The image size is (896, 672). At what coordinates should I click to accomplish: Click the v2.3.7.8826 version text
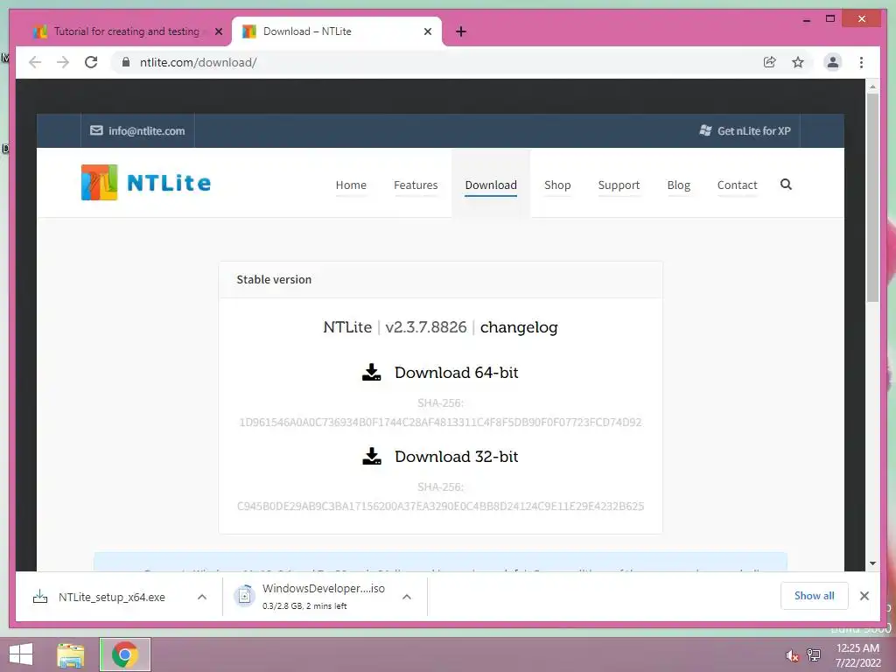tap(426, 327)
